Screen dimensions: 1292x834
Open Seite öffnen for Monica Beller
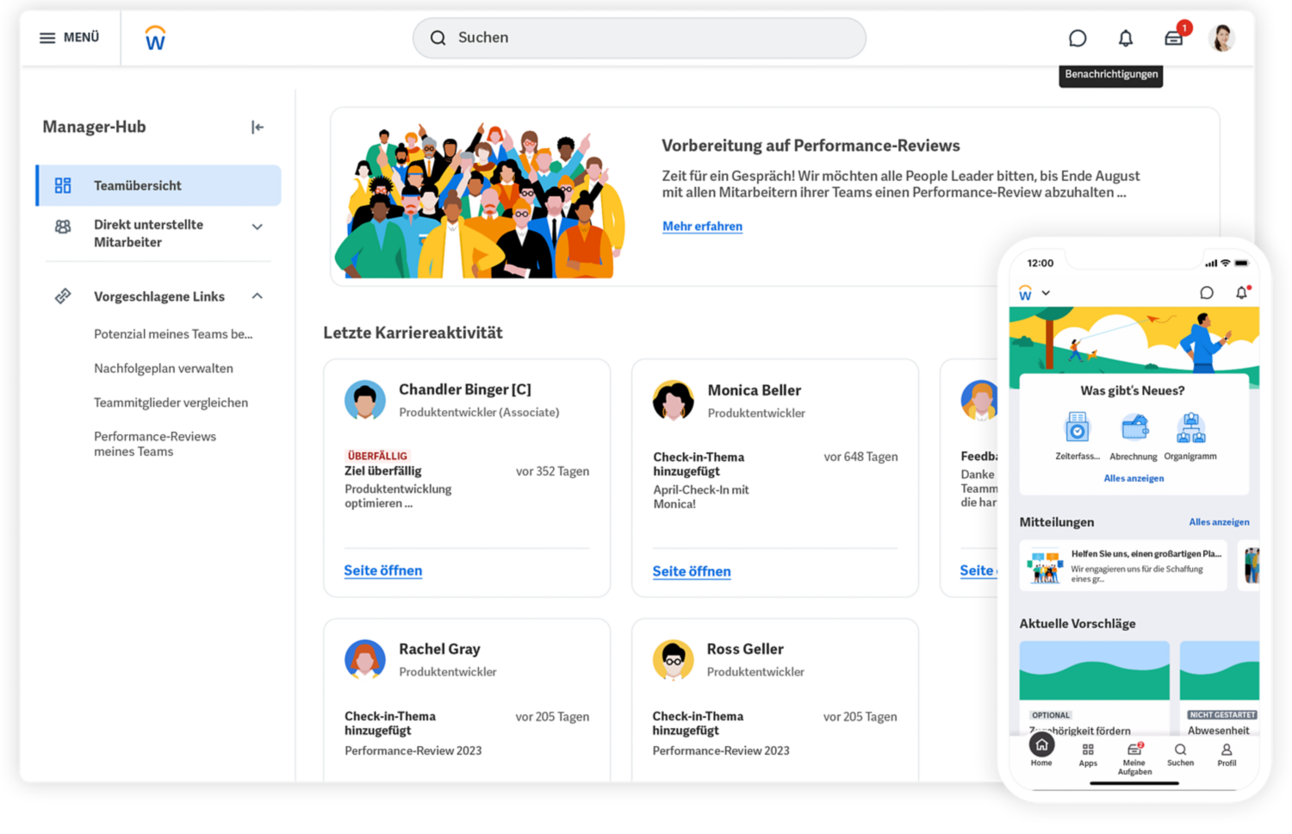tap(692, 571)
